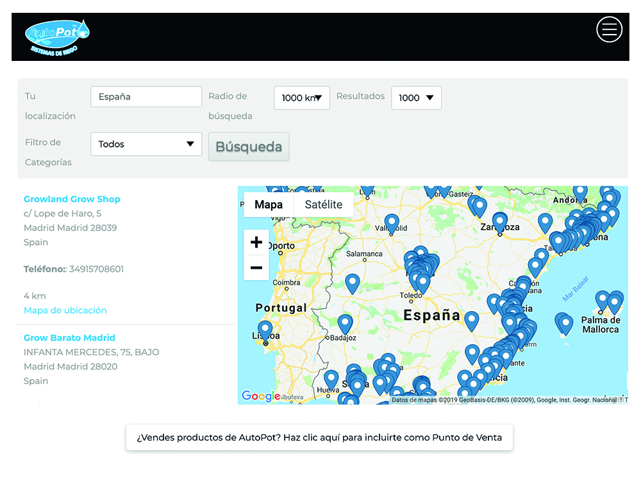Select the pin west of Toledo
This screenshot has width=641, height=481.
(353, 283)
